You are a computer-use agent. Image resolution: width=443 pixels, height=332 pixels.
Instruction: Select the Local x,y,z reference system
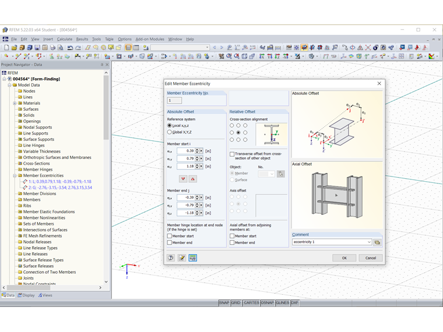point(170,125)
